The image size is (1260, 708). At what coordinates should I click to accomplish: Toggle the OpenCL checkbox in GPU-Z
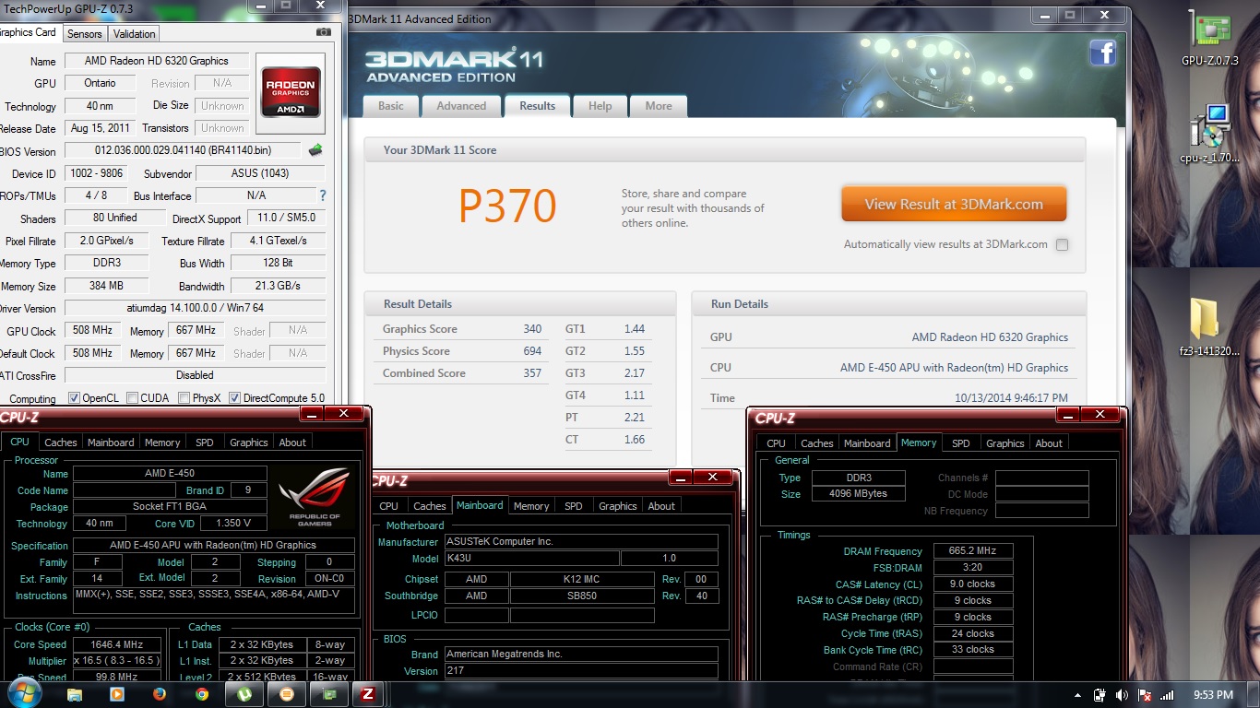click(75, 398)
